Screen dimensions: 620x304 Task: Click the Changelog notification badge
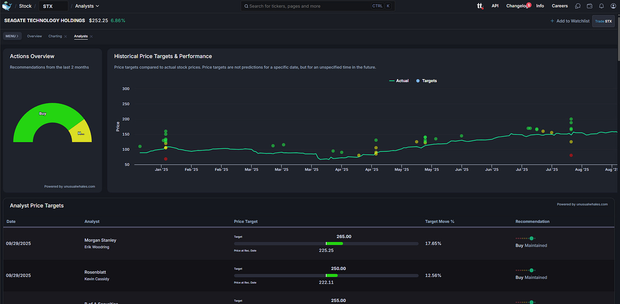528,5
